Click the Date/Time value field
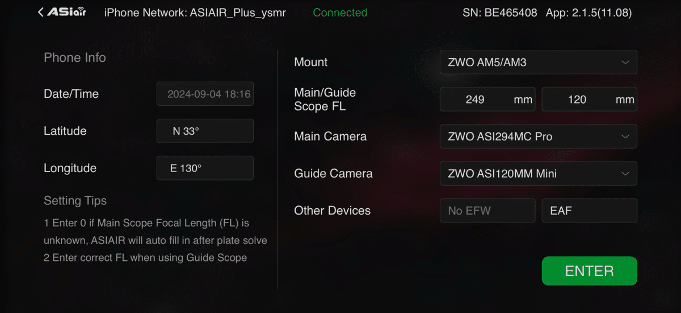 click(205, 94)
